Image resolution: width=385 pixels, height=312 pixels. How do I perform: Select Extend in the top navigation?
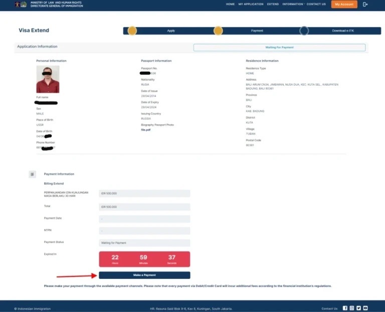coord(273,4)
